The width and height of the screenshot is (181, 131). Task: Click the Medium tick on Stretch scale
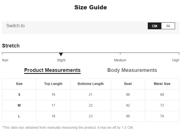pos(120,53)
